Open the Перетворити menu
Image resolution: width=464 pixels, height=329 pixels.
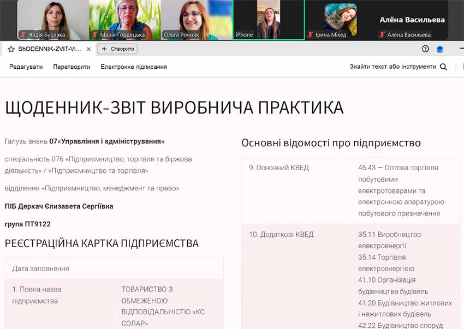click(x=72, y=67)
